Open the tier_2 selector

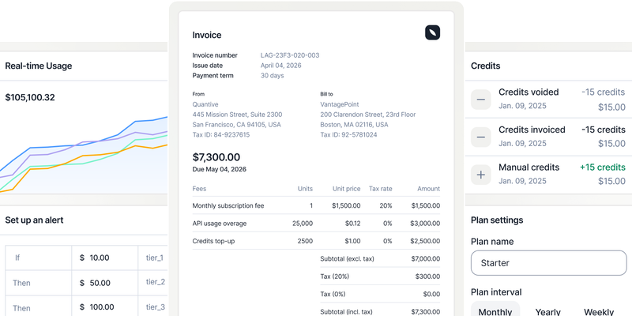(x=153, y=282)
